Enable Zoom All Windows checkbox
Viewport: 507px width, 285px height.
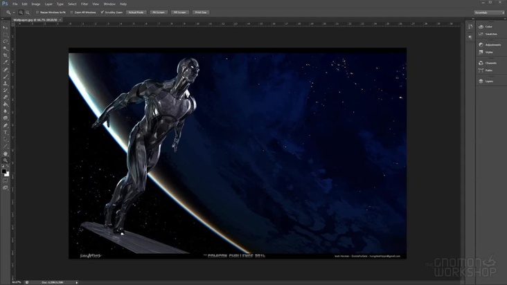[72, 12]
